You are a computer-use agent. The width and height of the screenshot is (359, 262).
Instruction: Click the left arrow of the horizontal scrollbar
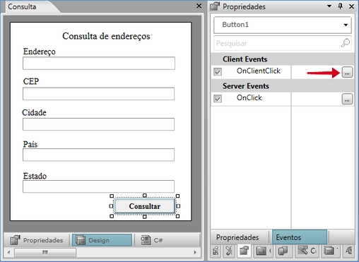click(8, 253)
